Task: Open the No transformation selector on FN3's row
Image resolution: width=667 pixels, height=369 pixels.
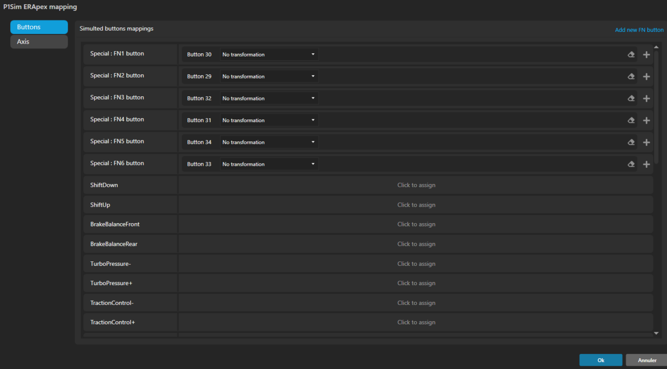Action: coord(269,98)
